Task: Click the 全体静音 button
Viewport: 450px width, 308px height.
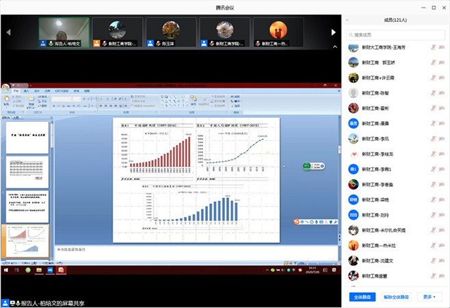Action: [362, 297]
